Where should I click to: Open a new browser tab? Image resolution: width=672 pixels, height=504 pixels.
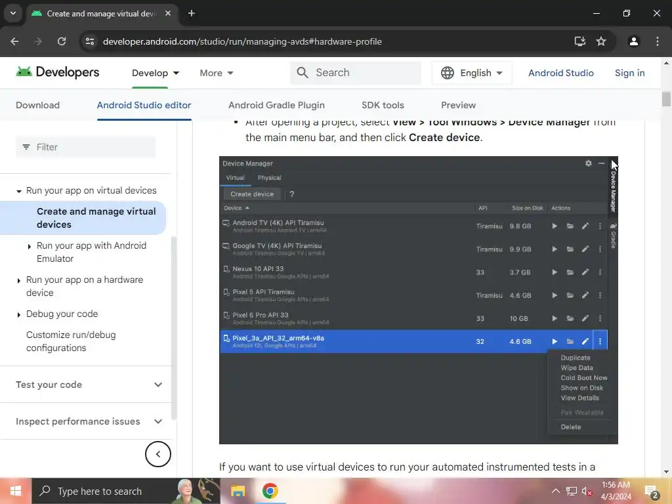[192, 13]
